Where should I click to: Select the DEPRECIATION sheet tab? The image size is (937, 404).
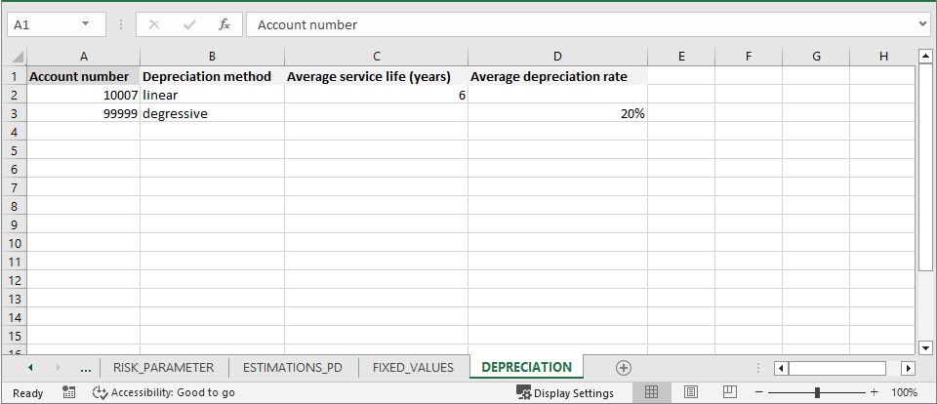point(526,368)
